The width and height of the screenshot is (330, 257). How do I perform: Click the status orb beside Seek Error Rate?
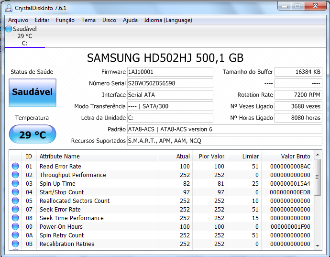[15, 210]
